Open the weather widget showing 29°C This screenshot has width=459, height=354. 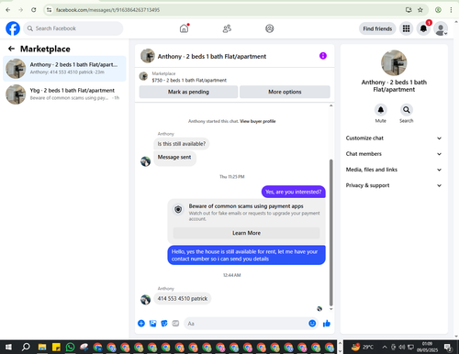click(x=363, y=347)
